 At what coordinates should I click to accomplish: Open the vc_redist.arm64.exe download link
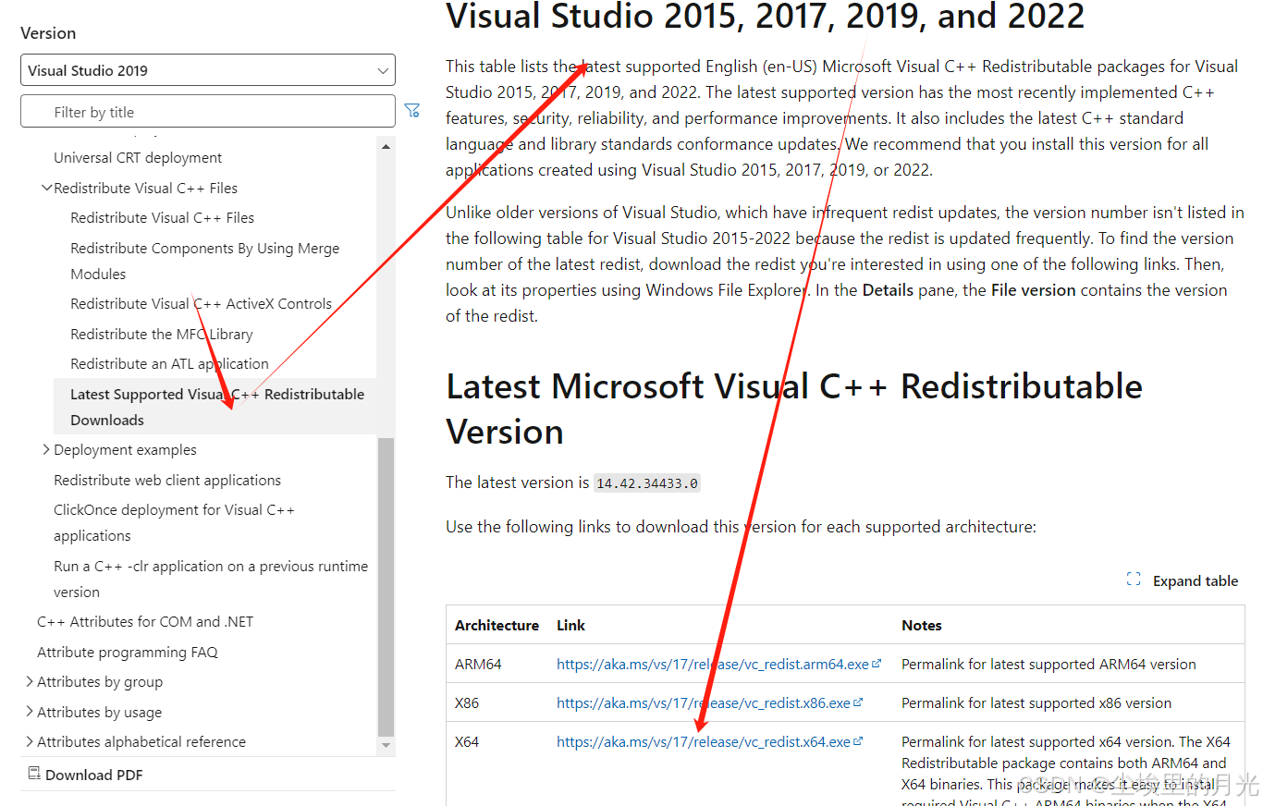click(x=713, y=664)
